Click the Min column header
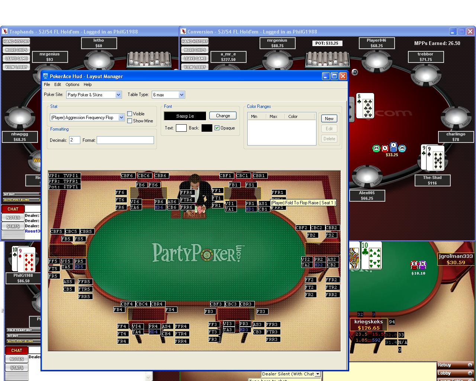The image size is (476, 381). pos(257,116)
